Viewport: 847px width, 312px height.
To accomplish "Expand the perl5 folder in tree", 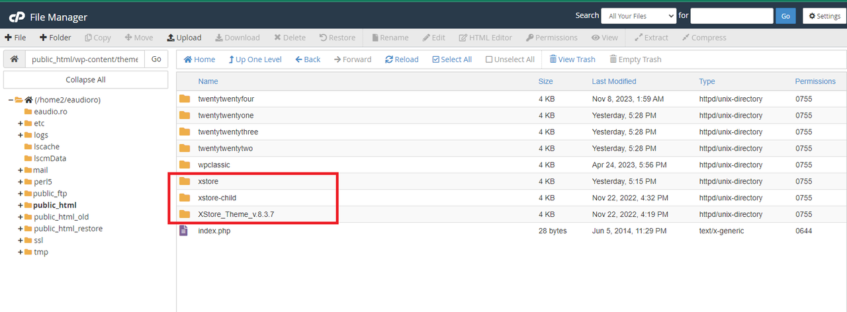I will coord(20,182).
